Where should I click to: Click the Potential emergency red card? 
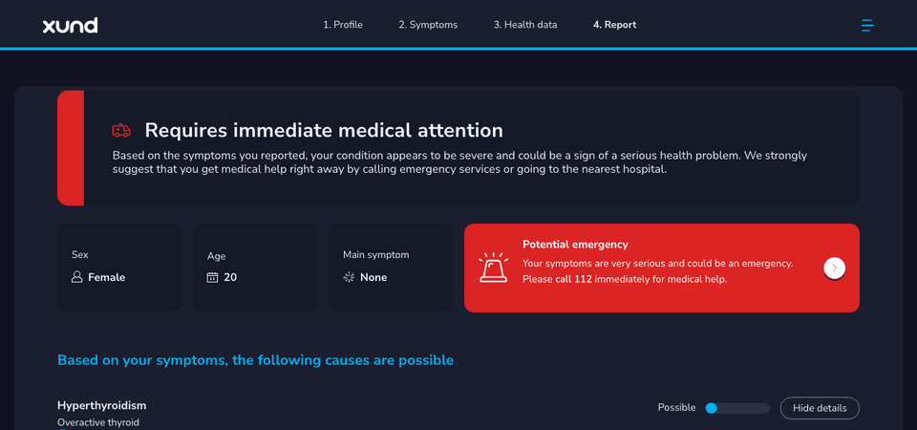(661, 268)
